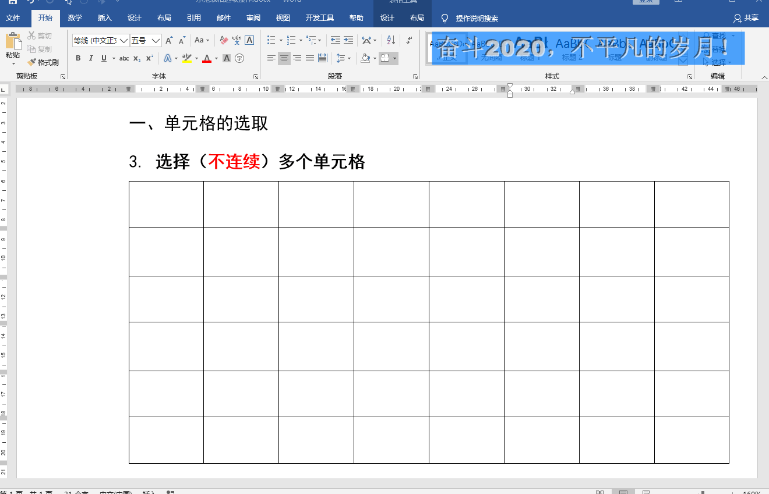Toggle right alignment

point(297,58)
